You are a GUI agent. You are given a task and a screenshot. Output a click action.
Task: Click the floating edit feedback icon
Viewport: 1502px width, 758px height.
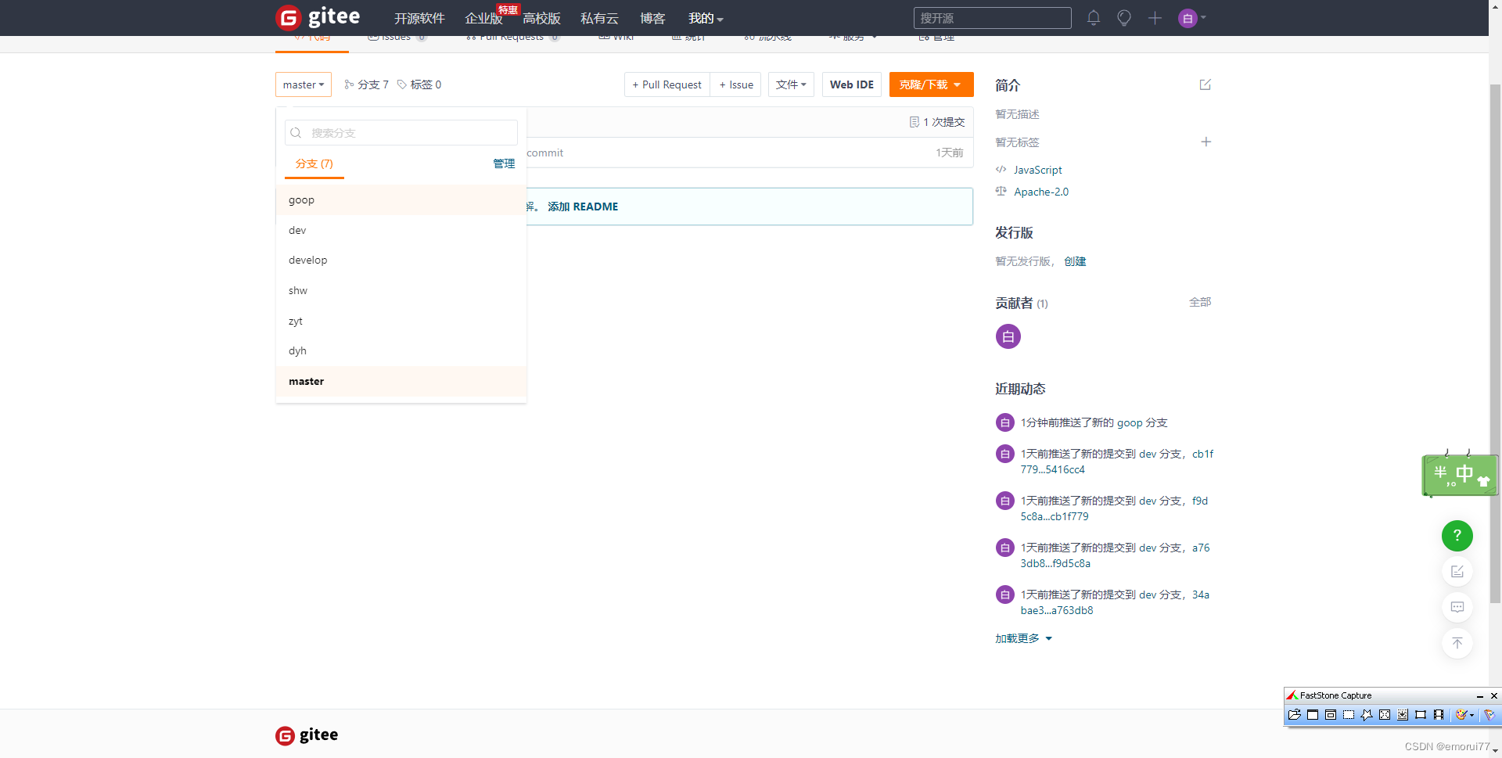click(1457, 572)
